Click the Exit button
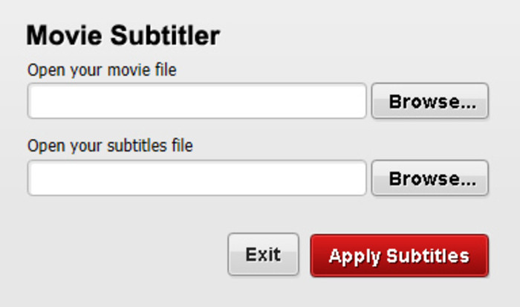Viewport: 520px width, 307px height. coord(263,254)
